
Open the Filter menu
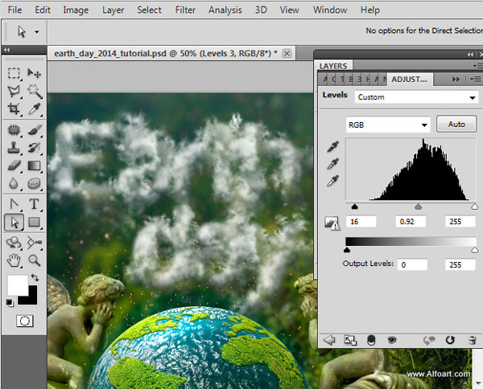(185, 10)
